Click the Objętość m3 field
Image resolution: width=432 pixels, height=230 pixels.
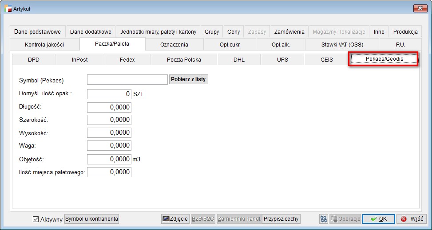[x=109, y=159]
